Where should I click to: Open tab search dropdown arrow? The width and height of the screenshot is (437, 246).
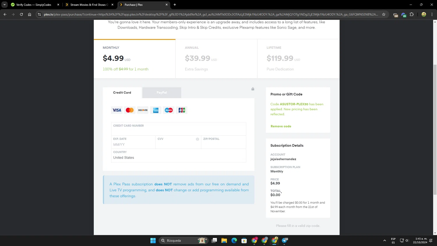[4, 5]
